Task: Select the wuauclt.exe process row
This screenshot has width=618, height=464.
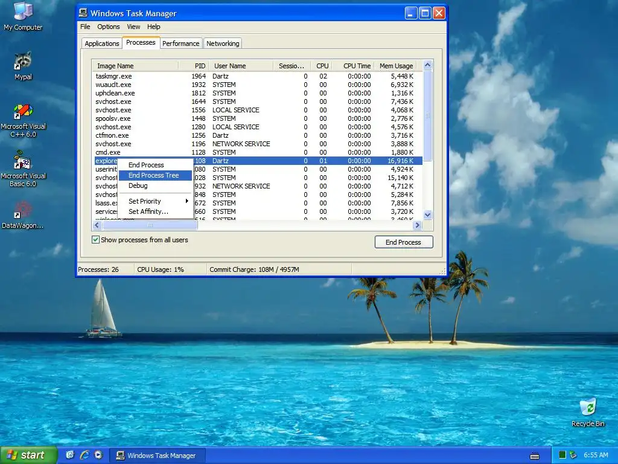Action: pos(258,85)
